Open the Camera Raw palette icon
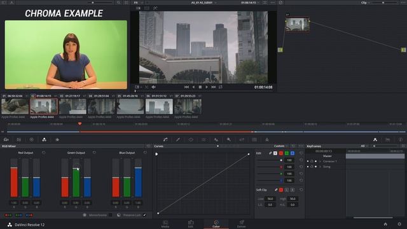 click(x=6, y=140)
